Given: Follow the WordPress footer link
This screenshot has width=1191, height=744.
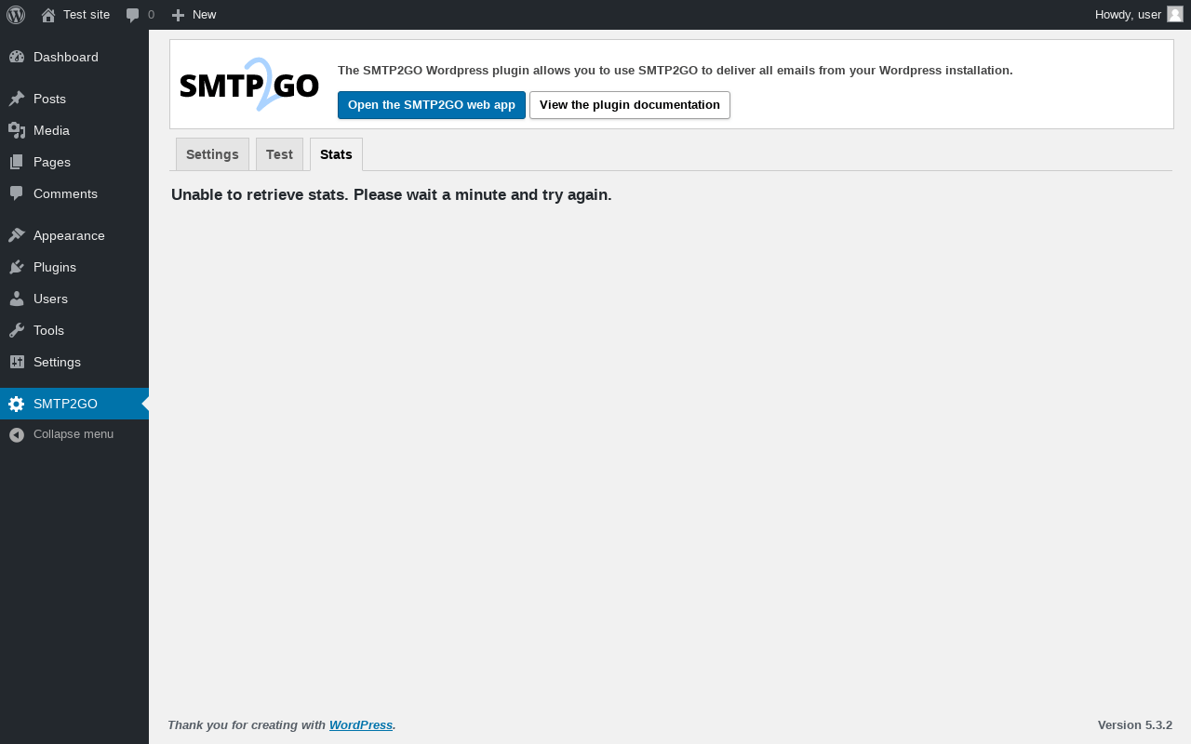Looking at the screenshot, I should coord(361,725).
